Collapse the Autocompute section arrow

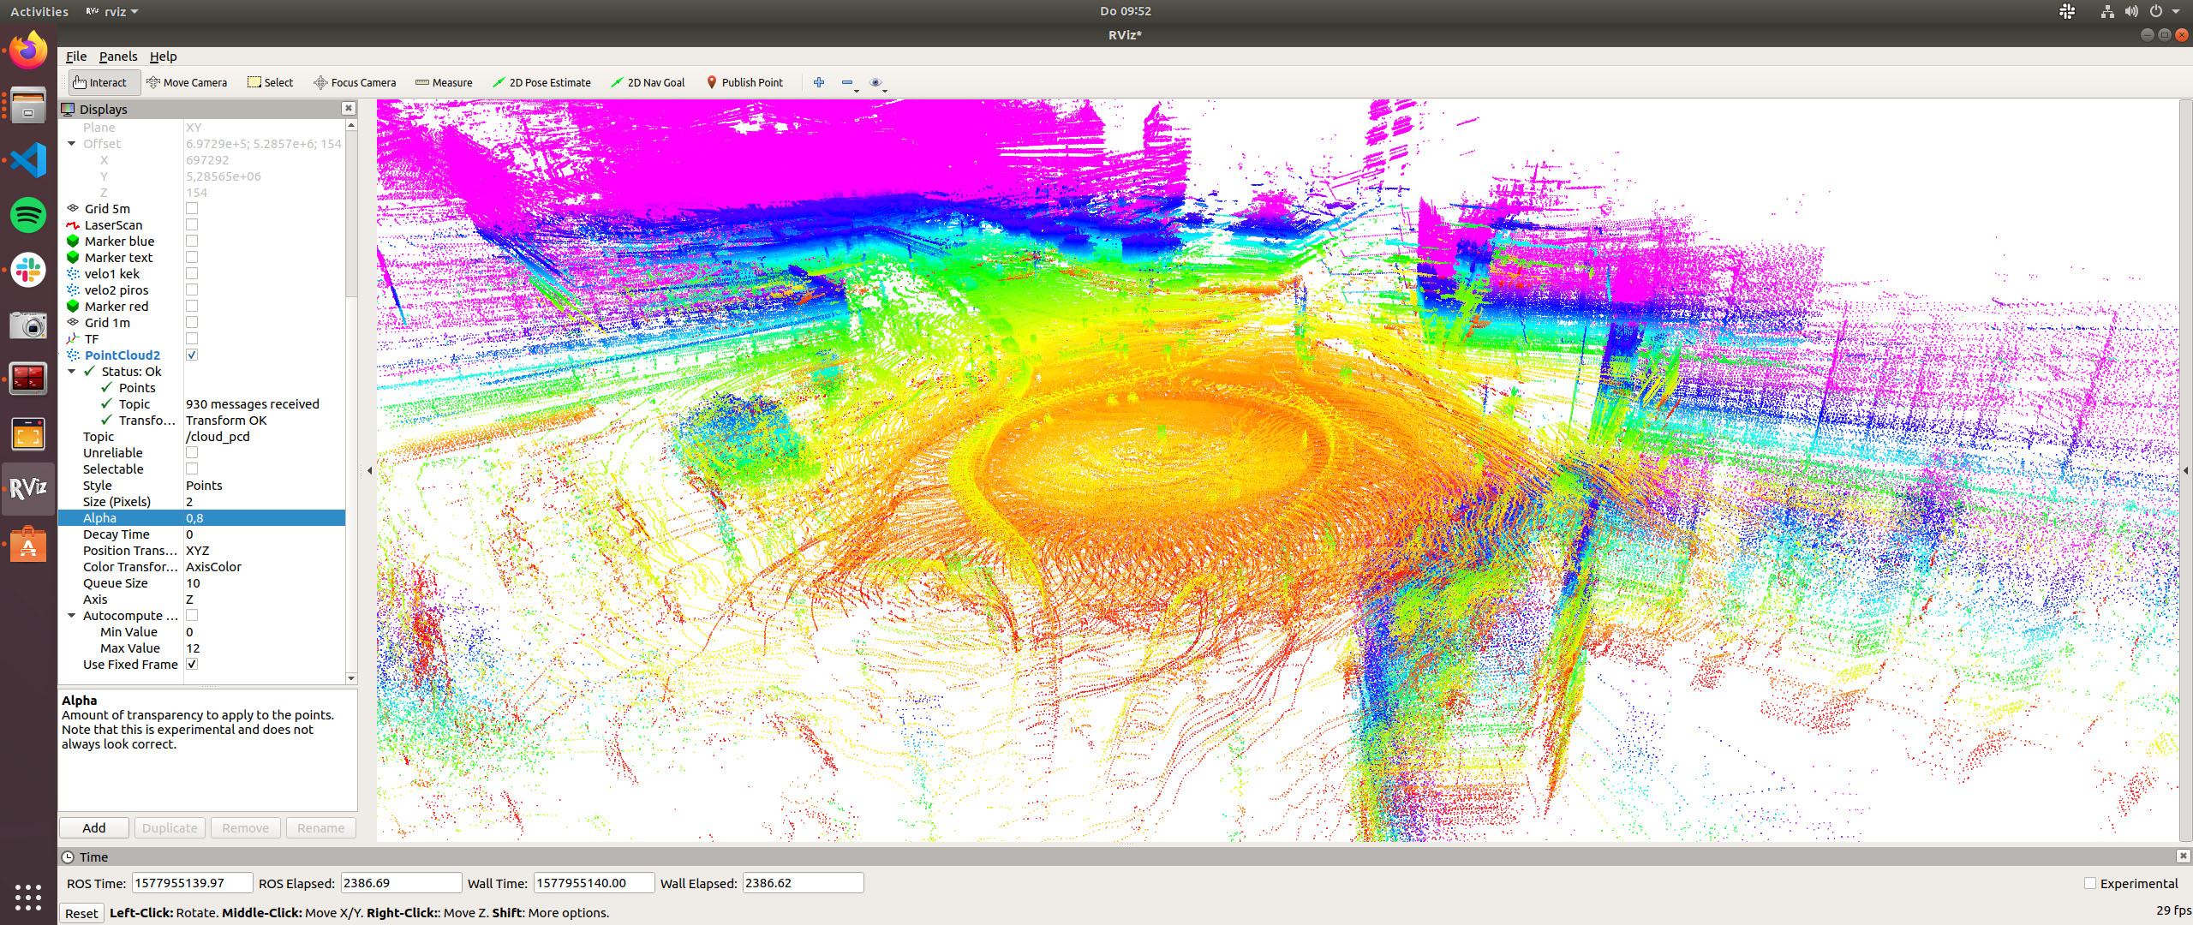point(72,616)
